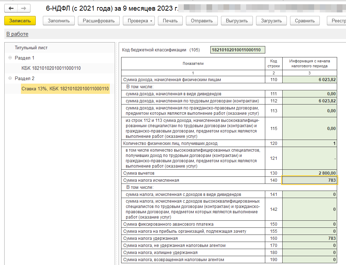This screenshot has height=265, width=346.
Task: Select Ставка 13%, КБК 18210102010011000110 item
Action: 65,89
